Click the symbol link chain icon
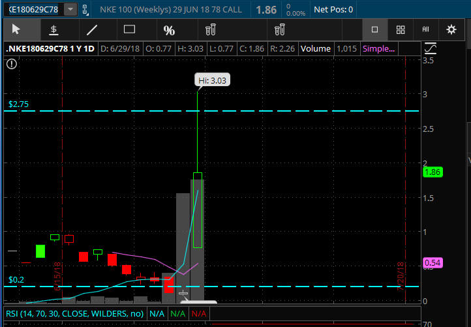 [x=85, y=10]
